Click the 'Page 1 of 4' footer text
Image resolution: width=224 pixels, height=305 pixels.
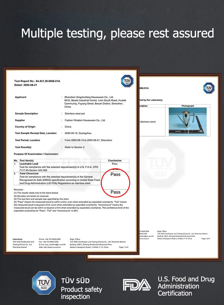click(124, 247)
